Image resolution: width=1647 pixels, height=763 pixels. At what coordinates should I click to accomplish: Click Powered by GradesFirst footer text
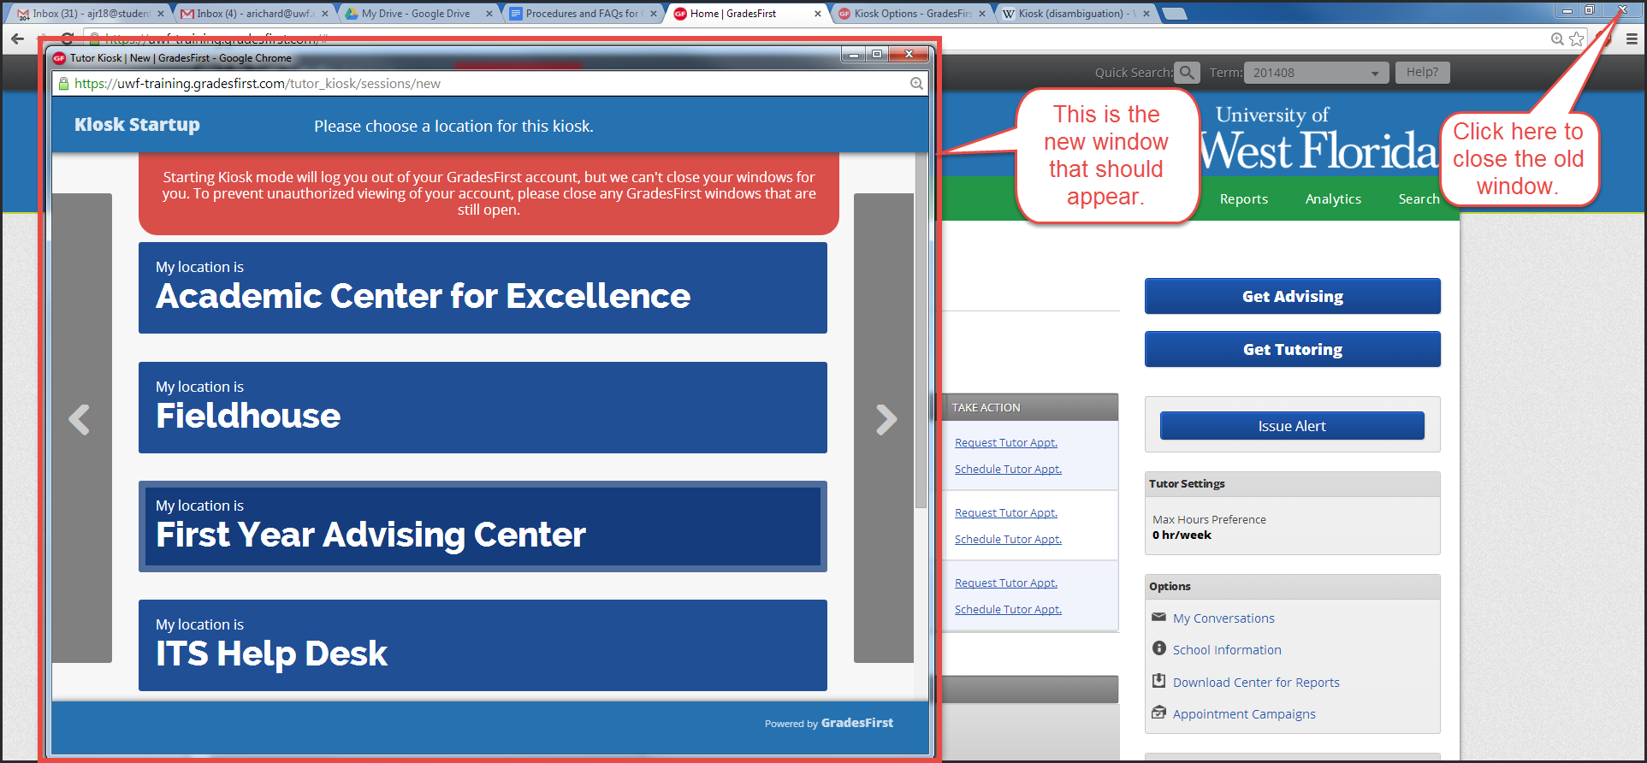tap(828, 723)
